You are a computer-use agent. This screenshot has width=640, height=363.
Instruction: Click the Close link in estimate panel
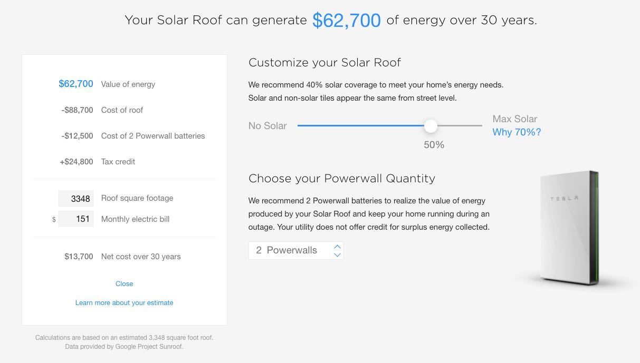[x=125, y=283]
